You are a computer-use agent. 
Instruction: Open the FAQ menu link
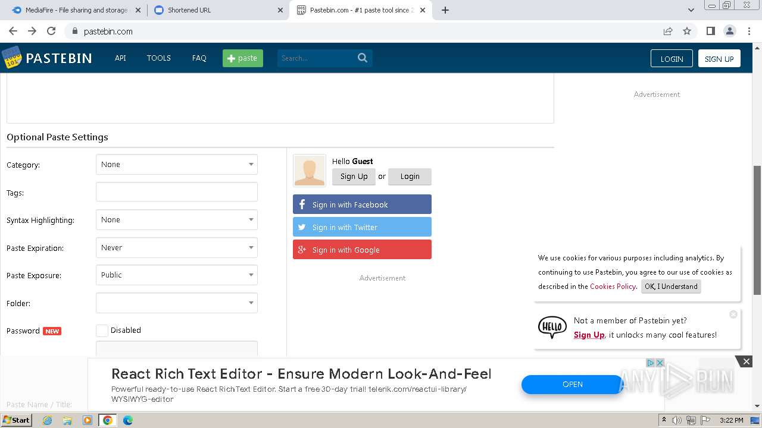[199, 58]
